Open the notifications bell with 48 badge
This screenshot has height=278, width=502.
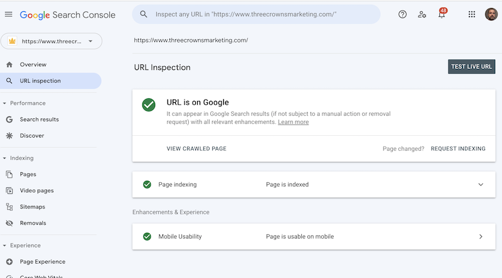click(x=442, y=13)
